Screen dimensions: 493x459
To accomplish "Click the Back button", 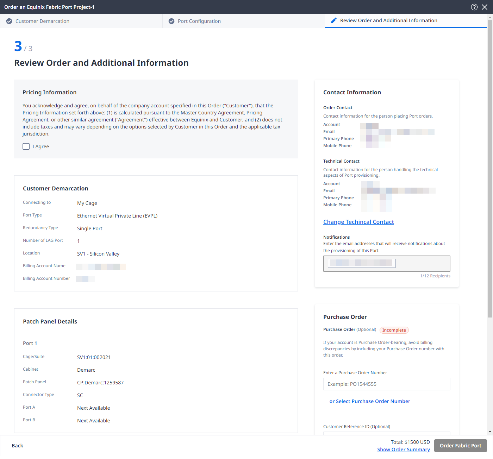I will click(17, 446).
